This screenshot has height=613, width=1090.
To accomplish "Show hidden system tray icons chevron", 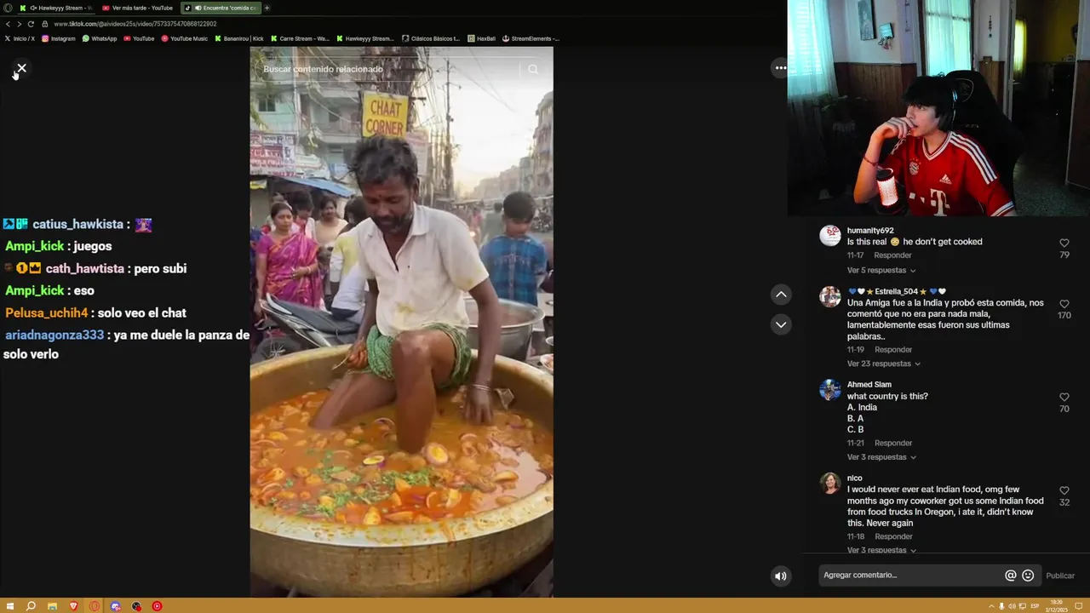I will click(991, 606).
